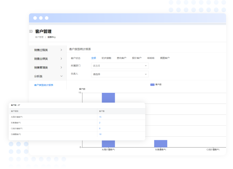Open the 客户类型统计报表 sidebar item

tap(44, 85)
